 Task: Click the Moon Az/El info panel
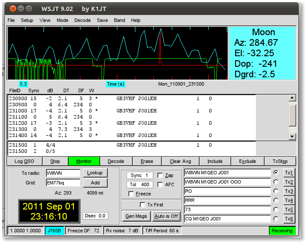[x=262, y=53]
